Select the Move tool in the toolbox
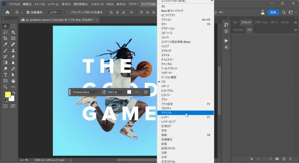Viewport: 299px width, 163px height. tap(5, 26)
